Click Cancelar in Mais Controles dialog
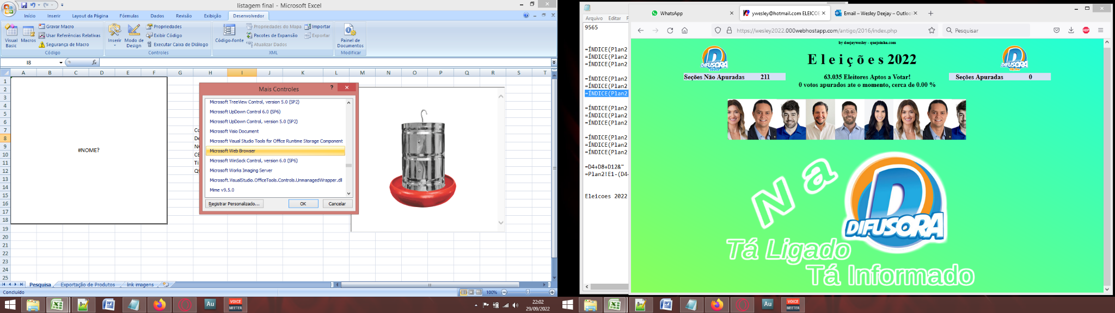Image resolution: width=1115 pixels, height=313 pixels. (x=337, y=204)
